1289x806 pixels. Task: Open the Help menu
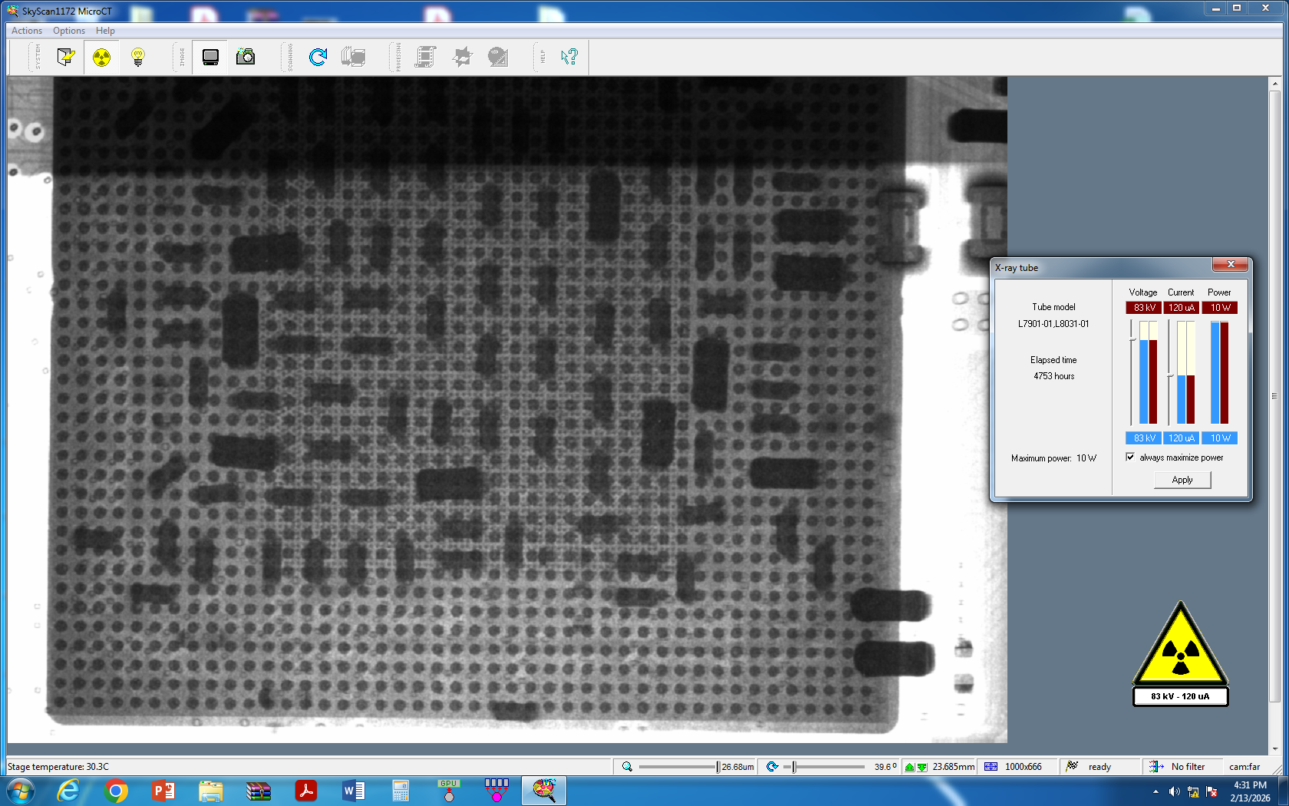[x=105, y=31]
